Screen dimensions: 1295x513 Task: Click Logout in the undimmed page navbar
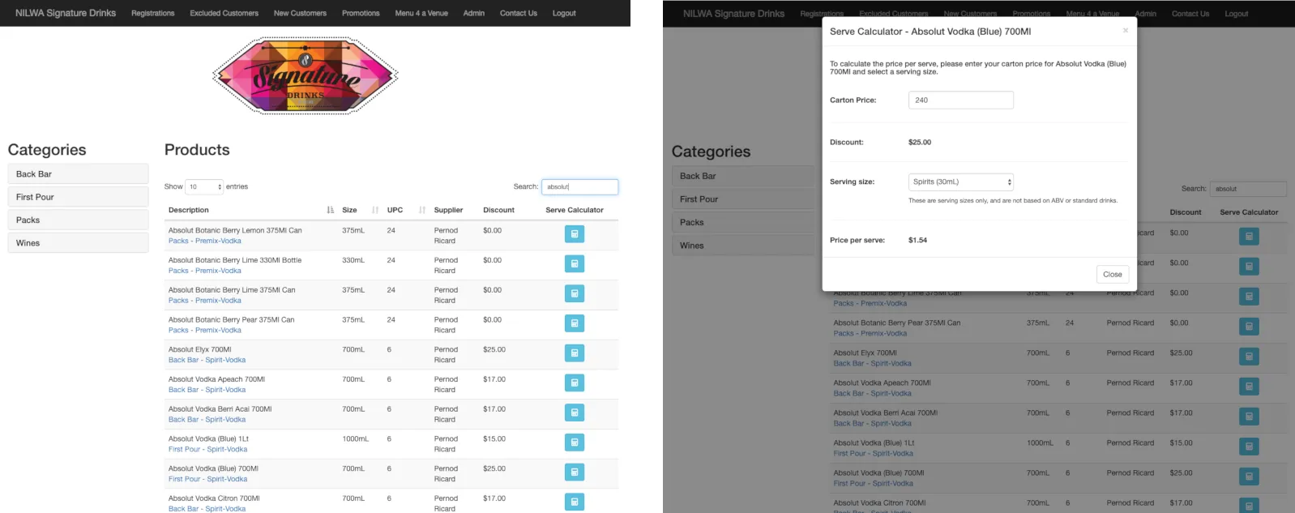pyautogui.click(x=564, y=13)
